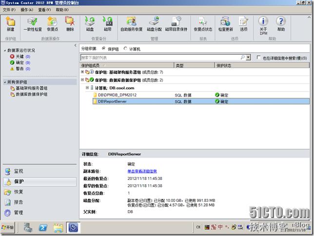Open the 查看(V) menu

point(44,10)
